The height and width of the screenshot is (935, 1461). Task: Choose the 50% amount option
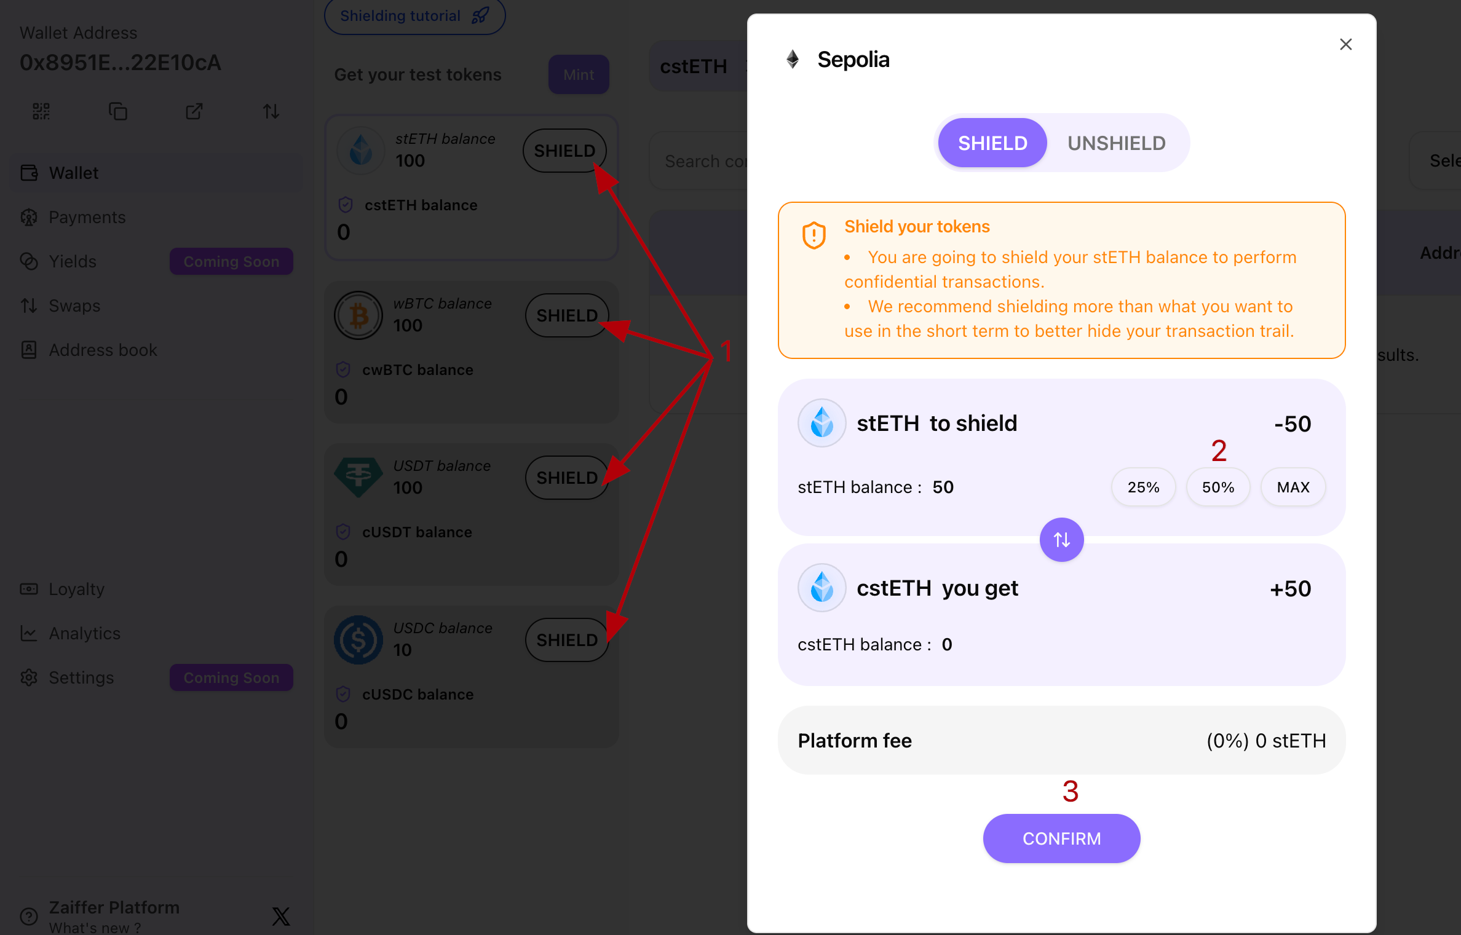coord(1218,487)
